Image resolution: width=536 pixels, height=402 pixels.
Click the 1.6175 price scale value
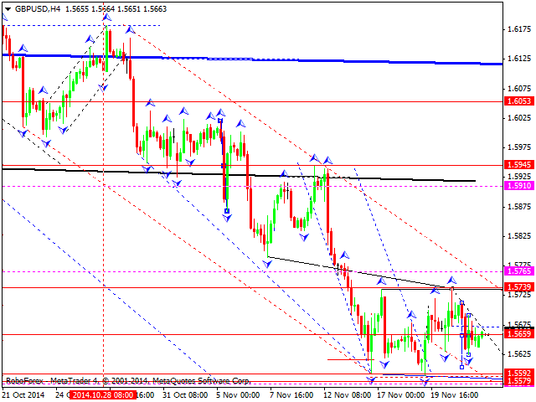click(519, 28)
